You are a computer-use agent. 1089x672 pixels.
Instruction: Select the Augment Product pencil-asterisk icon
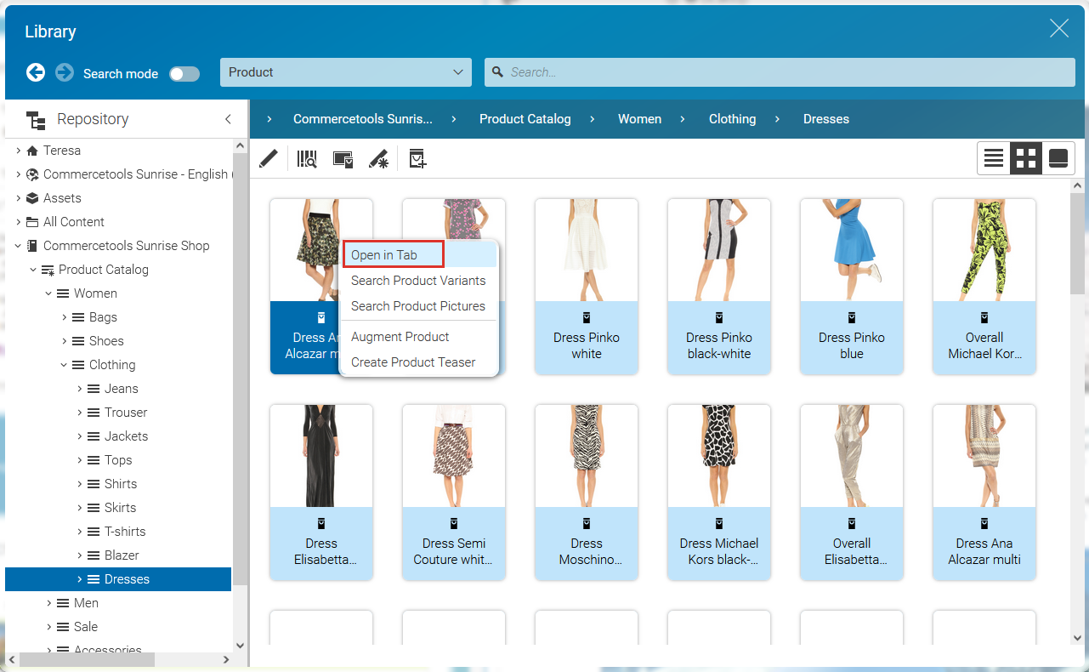pyautogui.click(x=379, y=158)
